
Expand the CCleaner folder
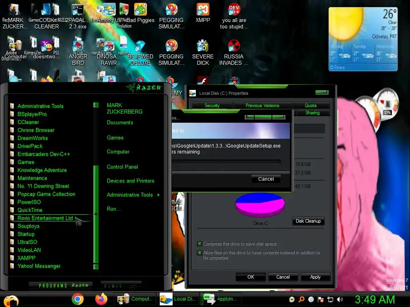click(28, 122)
